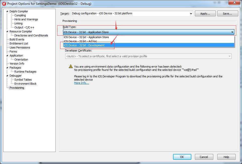Viewport: 242px width, 164px height.
Task: Select Provisioning in the options tree
Action: (x=17, y=88)
